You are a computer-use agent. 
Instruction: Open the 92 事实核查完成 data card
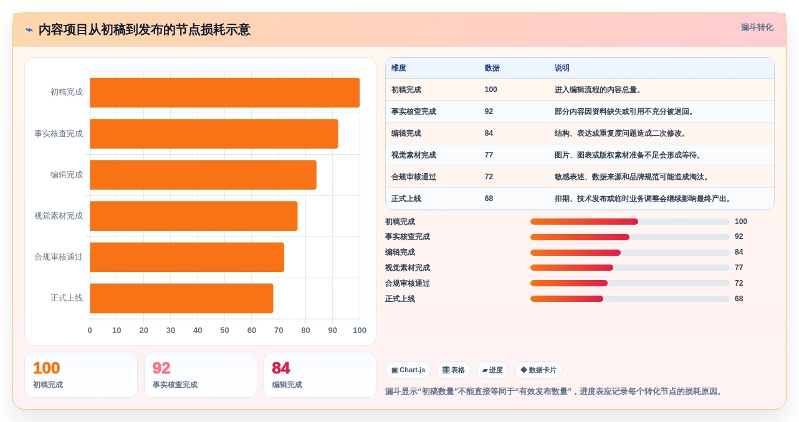pos(201,375)
